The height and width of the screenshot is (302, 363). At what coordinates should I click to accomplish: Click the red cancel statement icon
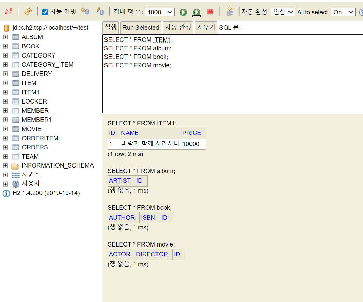coord(210,12)
